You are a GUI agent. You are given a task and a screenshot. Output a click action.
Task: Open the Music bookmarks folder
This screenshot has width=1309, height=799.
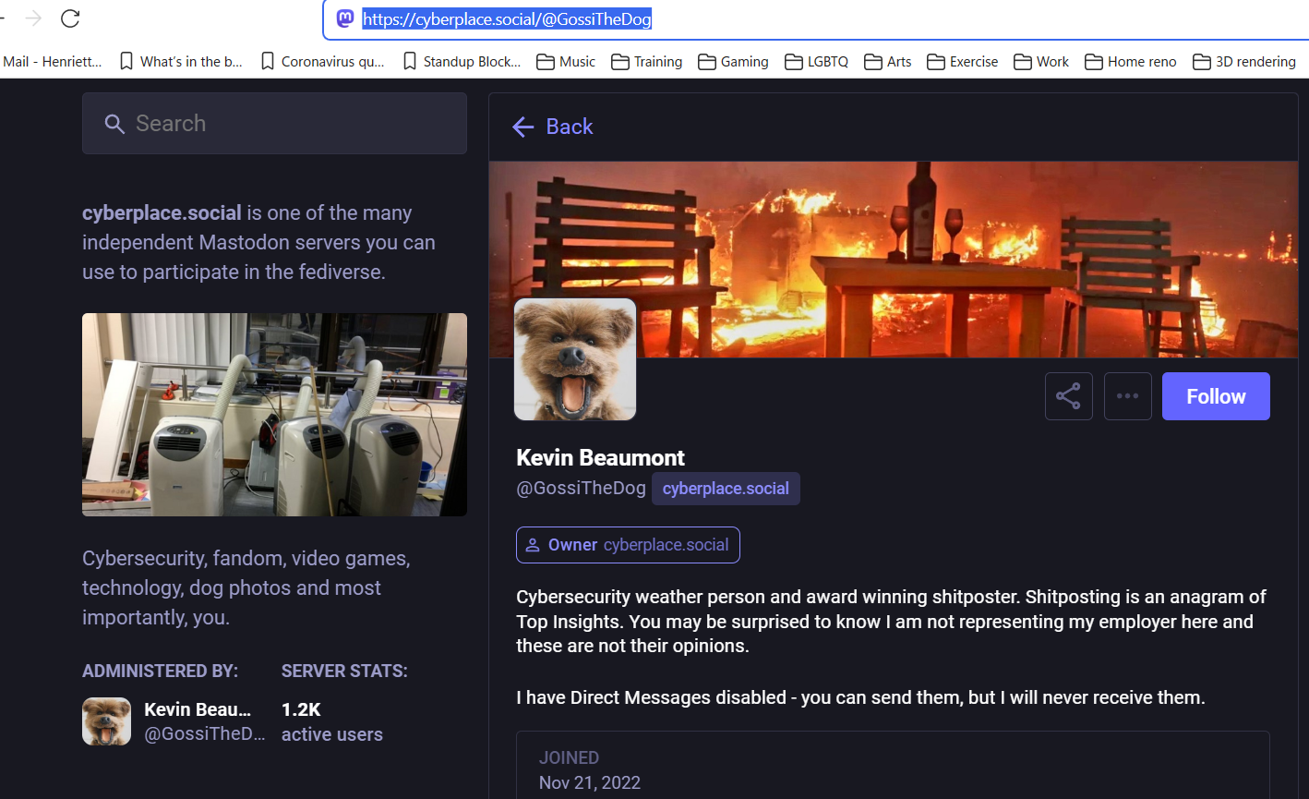566,62
